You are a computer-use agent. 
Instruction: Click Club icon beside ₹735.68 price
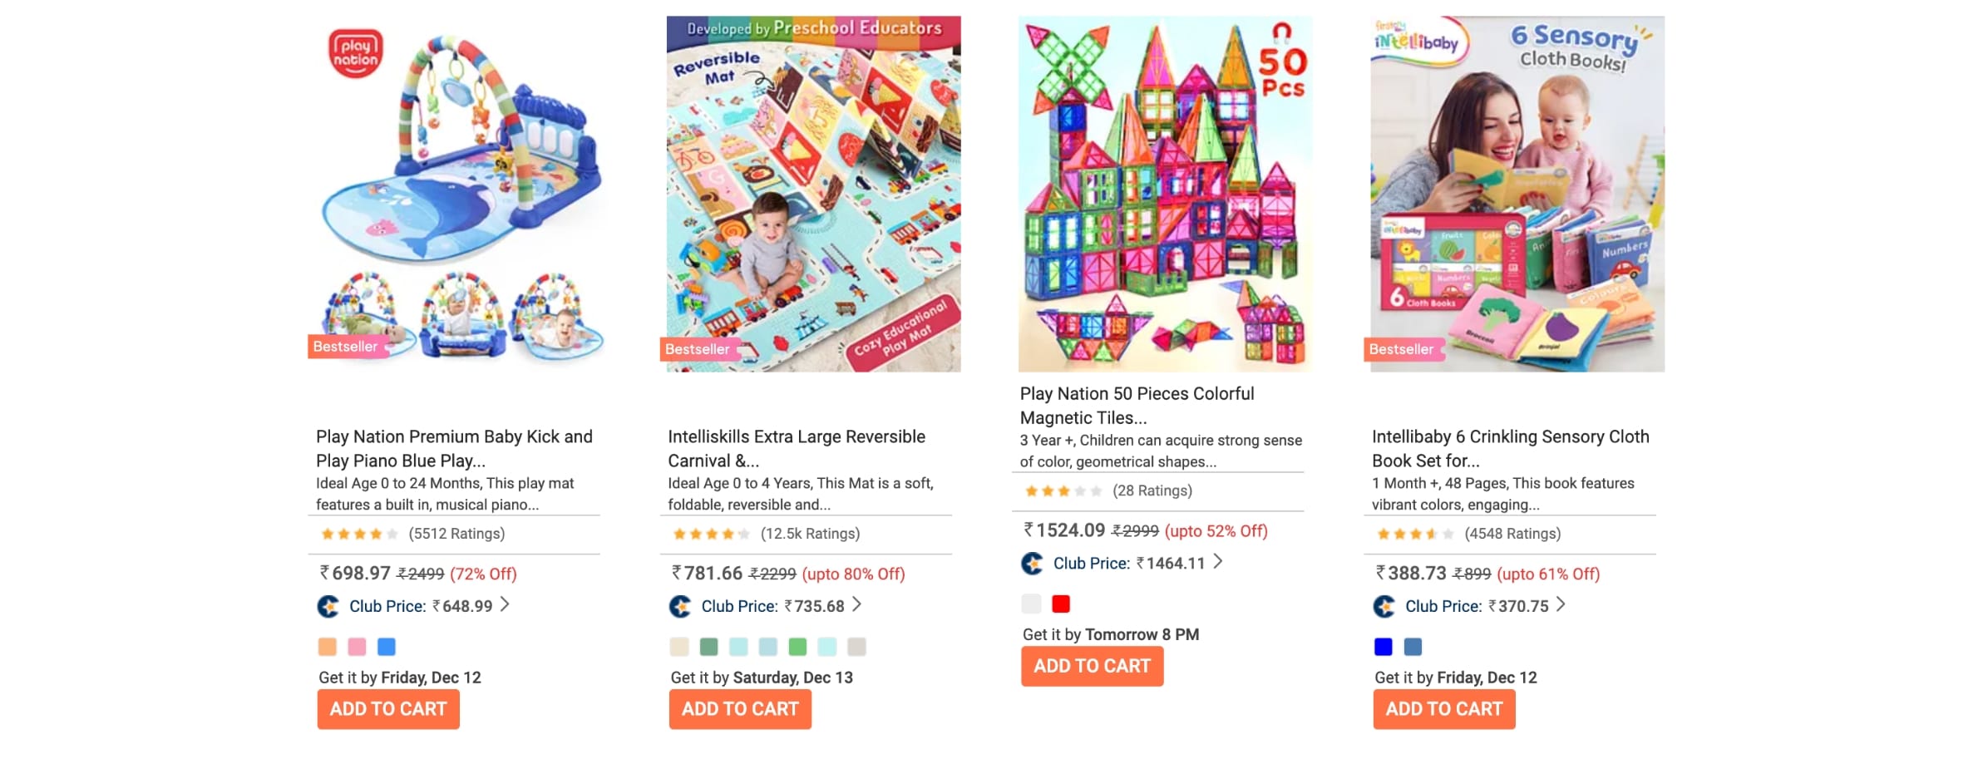tap(680, 607)
